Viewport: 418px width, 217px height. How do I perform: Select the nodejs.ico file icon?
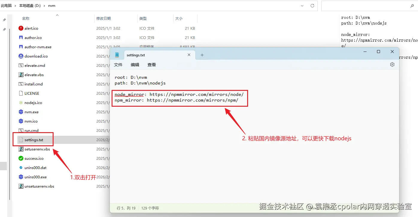tap(21, 103)
